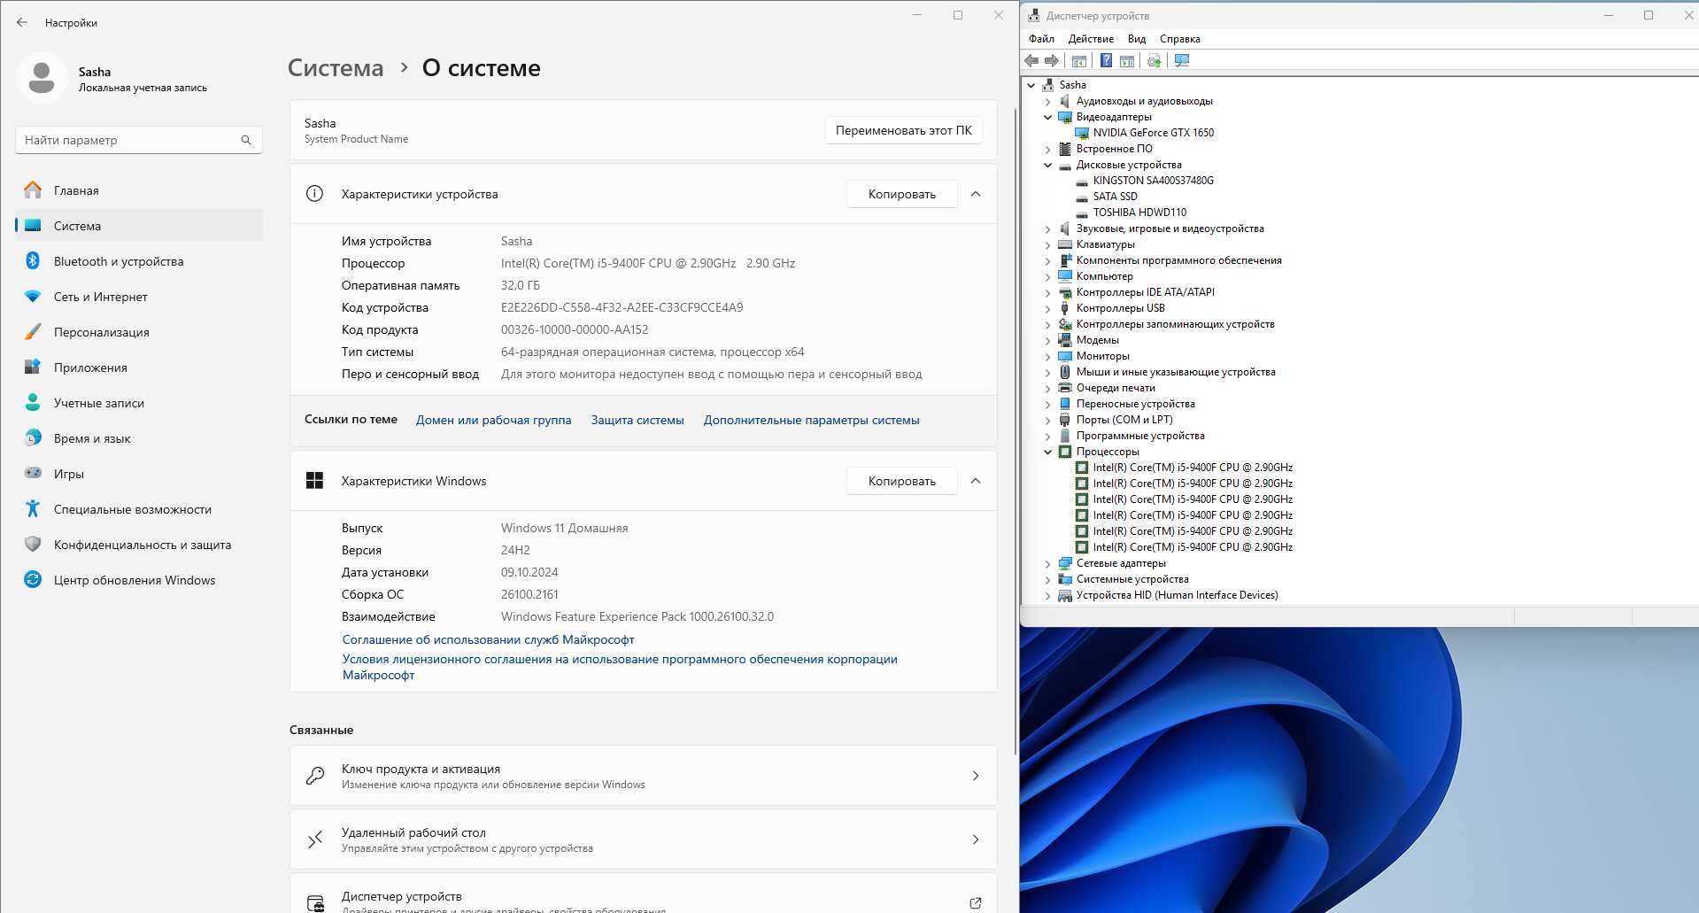Image resolution: width=1699 pixels, height=913 pixels.
Task: Open Условия лицензионного соглашения Майкрософт link
Action: click(620, 667)
